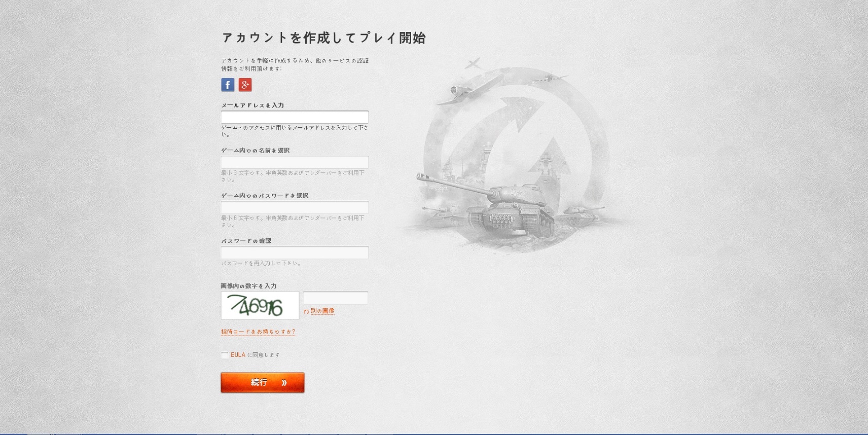This screenshot has width=868, height=435.
Task: Sign up with the Google+ icon
Action: (245, 85)
